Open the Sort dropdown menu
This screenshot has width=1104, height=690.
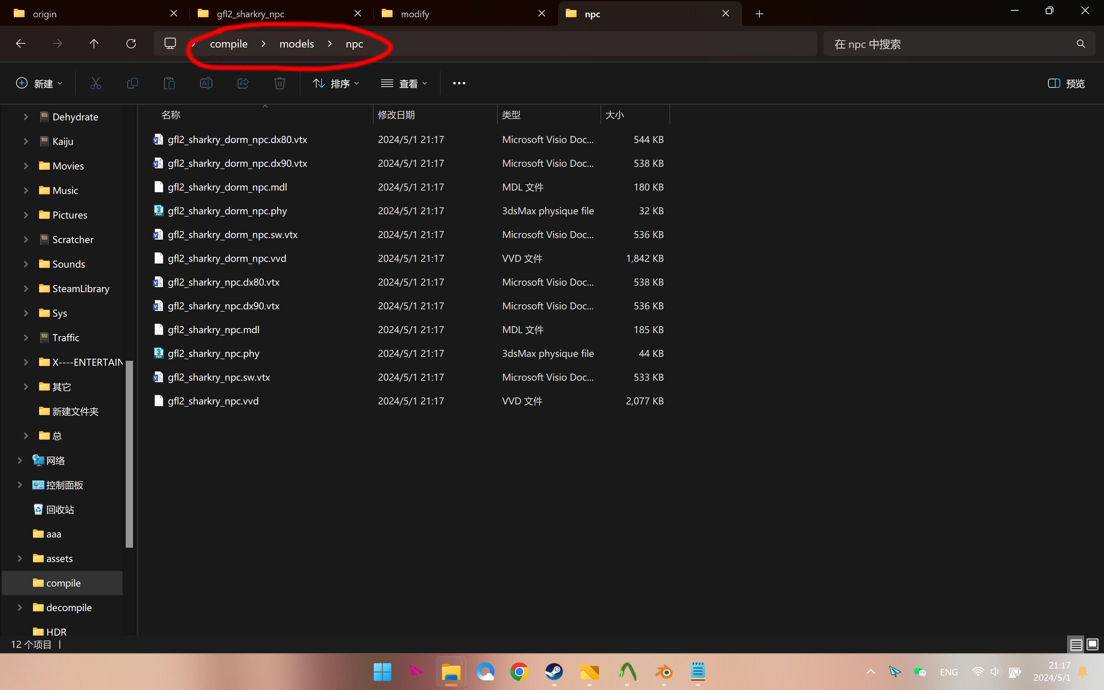pyautogui.click(x=336, y=84)
